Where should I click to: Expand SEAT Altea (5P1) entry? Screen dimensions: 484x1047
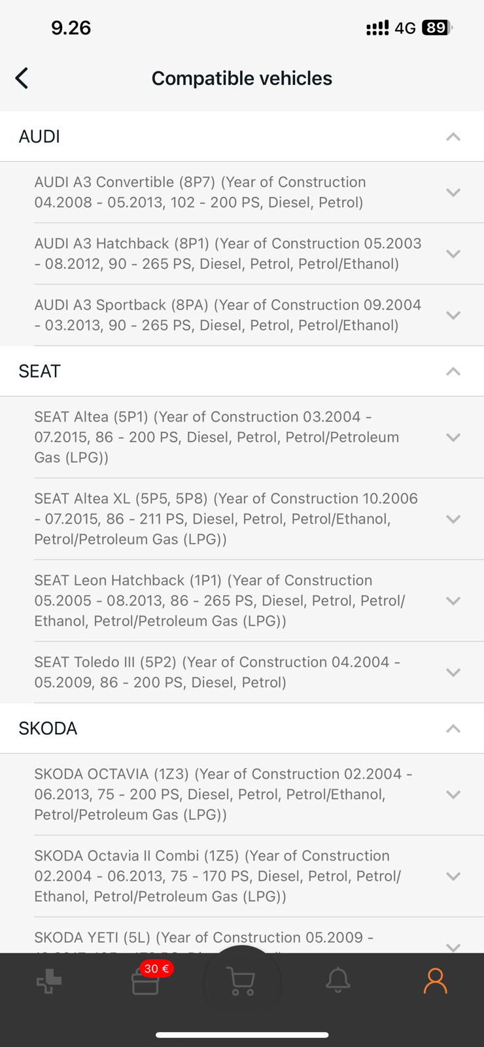(453, 437)
